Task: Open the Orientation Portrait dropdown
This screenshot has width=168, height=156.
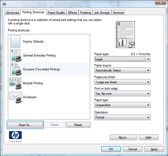Action: [122, 117]
